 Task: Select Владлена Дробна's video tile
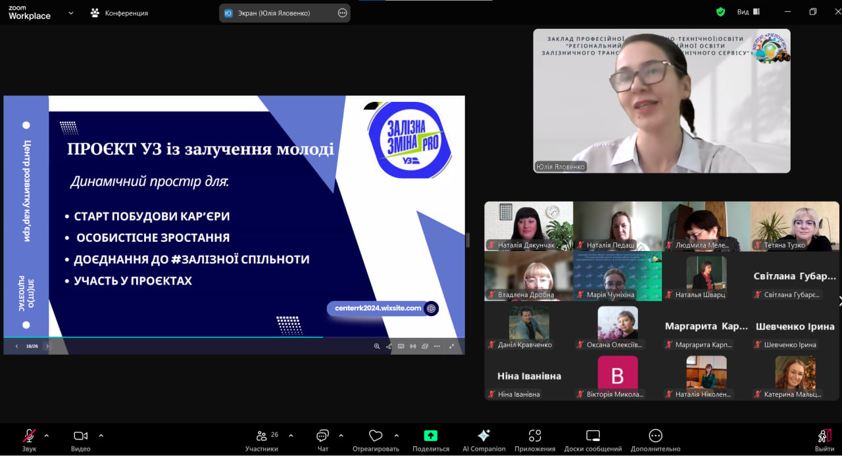[528, 276]
